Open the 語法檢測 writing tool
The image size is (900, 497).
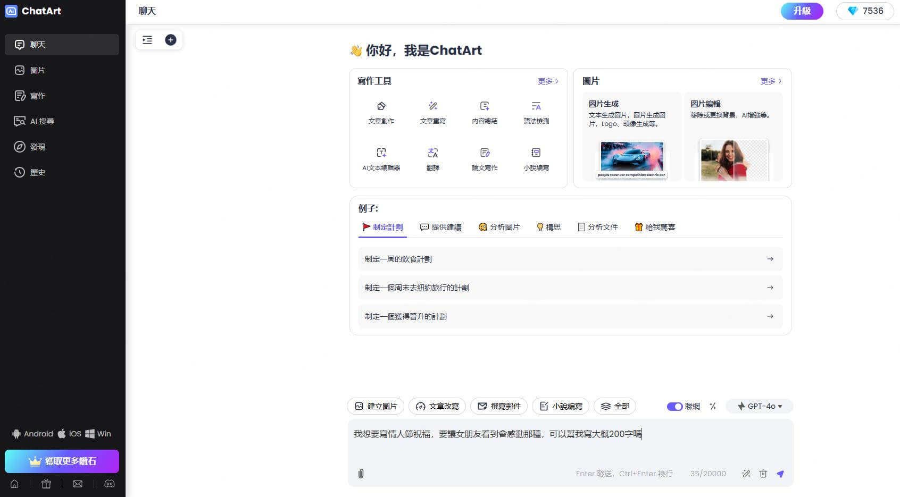point(536,113)
